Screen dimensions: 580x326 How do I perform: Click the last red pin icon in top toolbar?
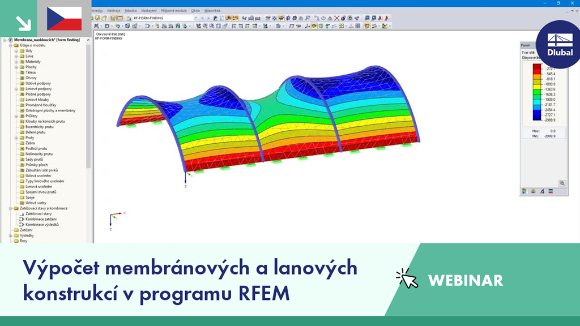[x=386, y=18]
